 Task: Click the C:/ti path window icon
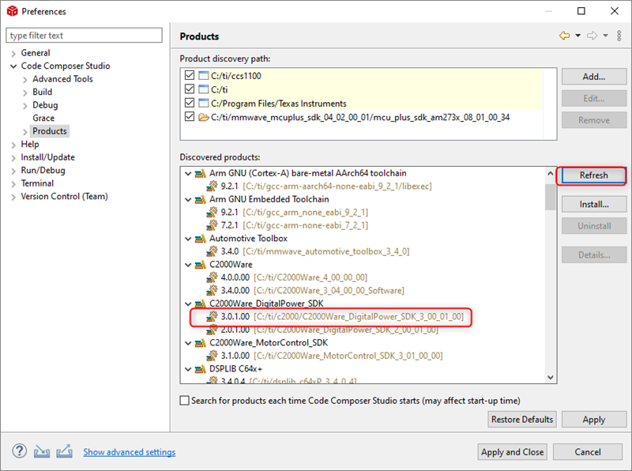[x=204, y=89]
